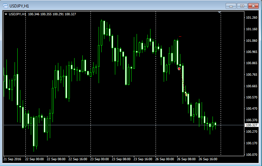This screenshot has height=166, width=262.
Task: Minimize the USDJPY,H1 chart window
Action: 231,6
